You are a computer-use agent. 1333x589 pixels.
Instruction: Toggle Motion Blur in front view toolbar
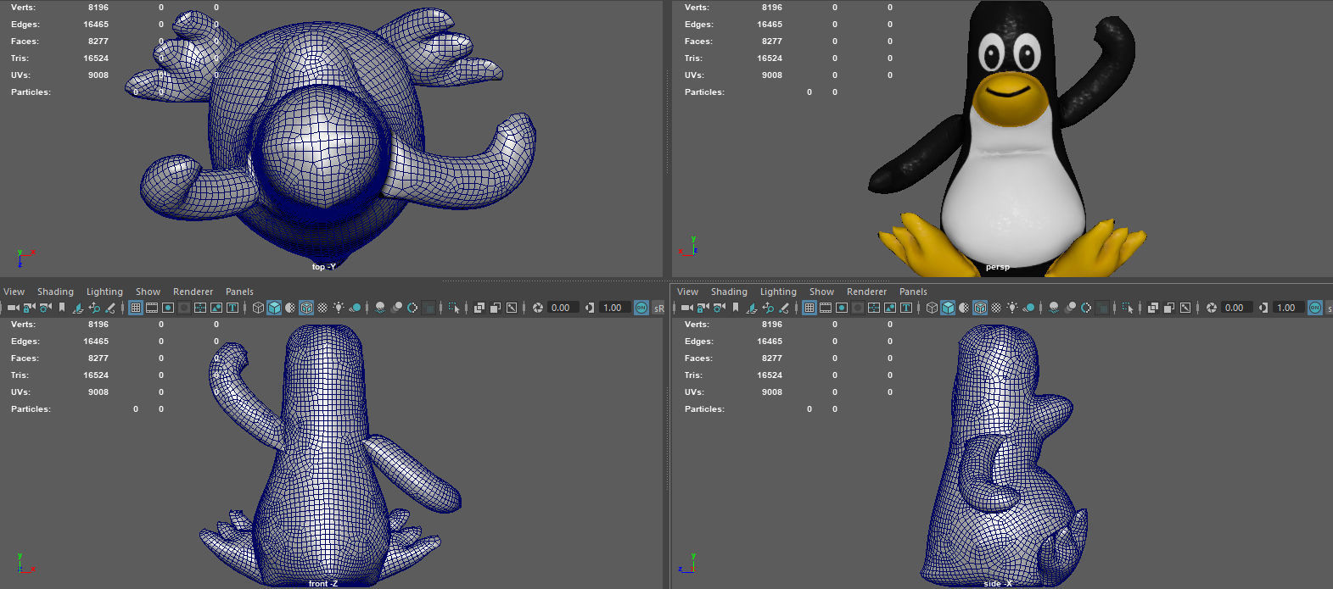396,308
